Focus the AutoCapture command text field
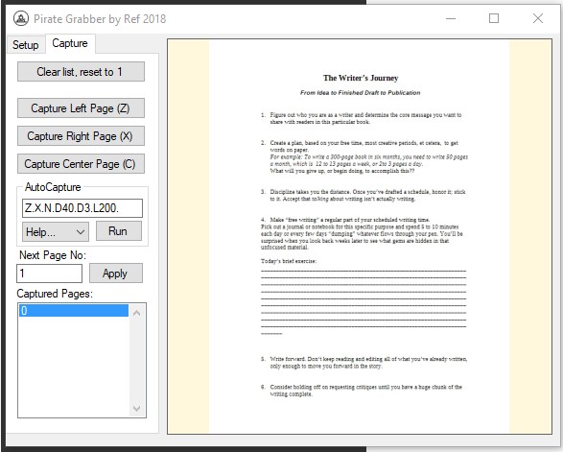 point(82,208)
